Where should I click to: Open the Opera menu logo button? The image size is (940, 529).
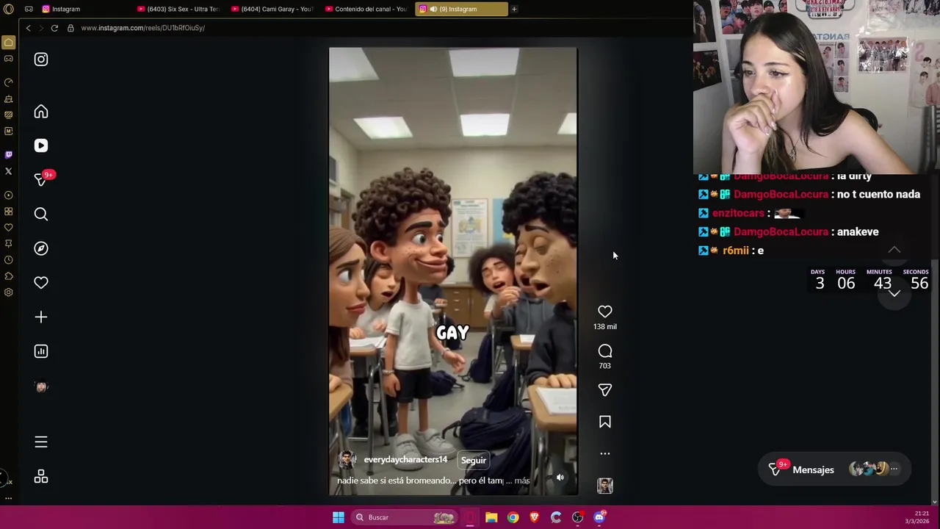coord(9,9)
